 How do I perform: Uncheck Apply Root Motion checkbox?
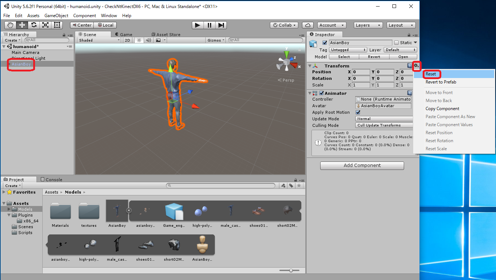[358, 112]
